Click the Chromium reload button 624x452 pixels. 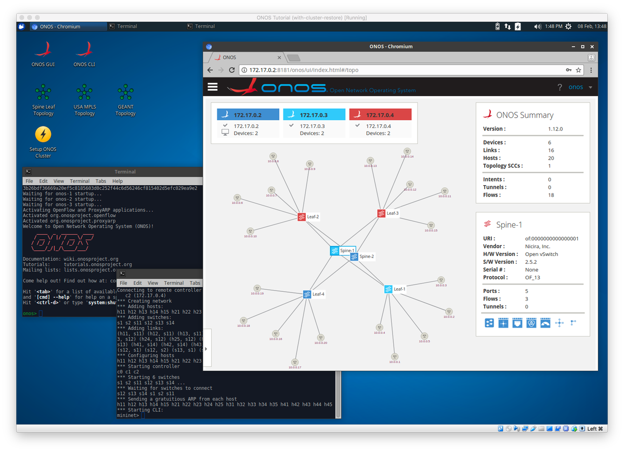(232, 70)
